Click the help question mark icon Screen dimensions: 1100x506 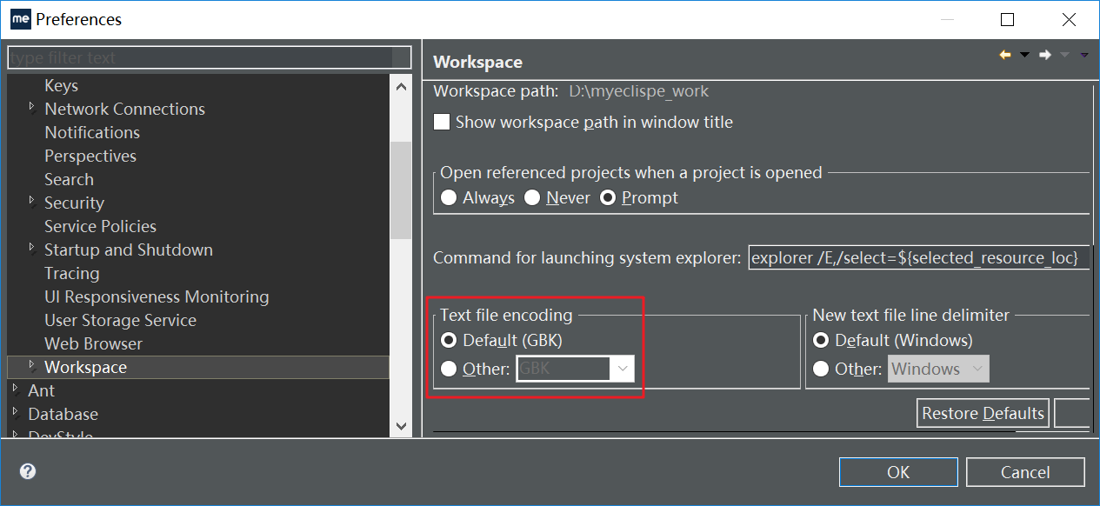28,471
